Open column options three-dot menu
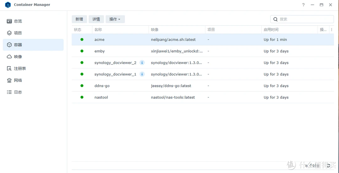The image size is (339, 173). (x=331, y=30)
